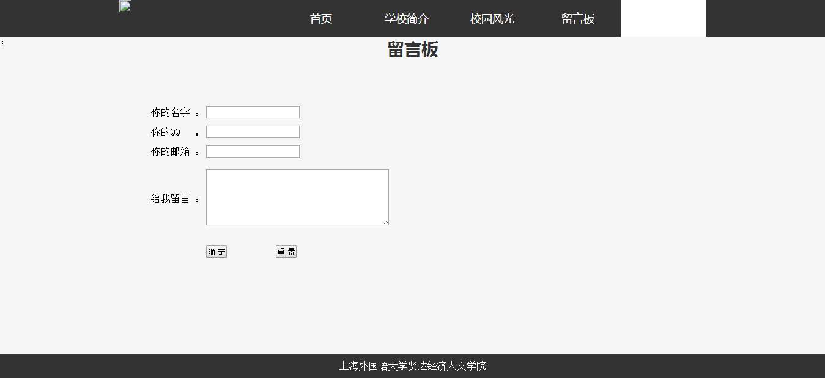Open the 首页 navigation item
The image size is (825, 378).
[x=321, y=18]
